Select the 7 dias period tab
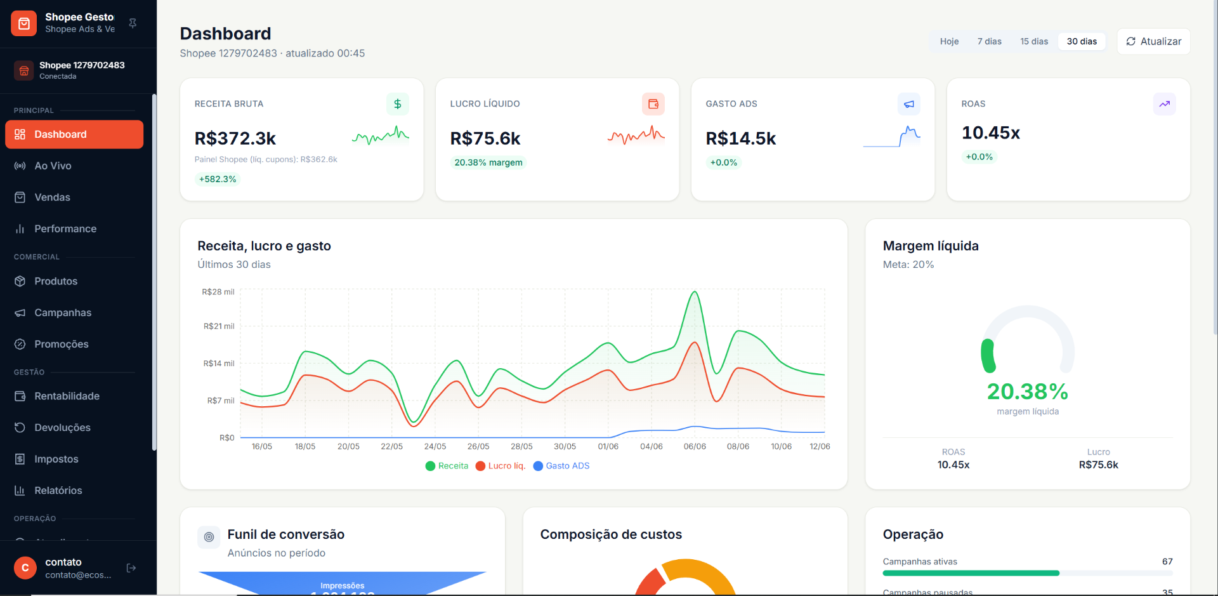This screenshot has height=596, width=1218. click(x=989, y=41)
